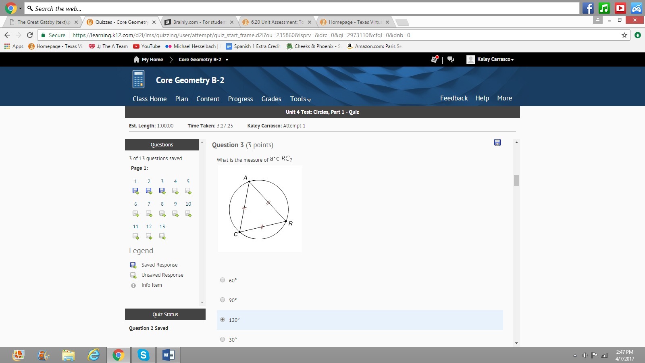645x363 pixels.
Task: Open the Chrome menu dropdown arrow
Action: [x=20, y=8]
